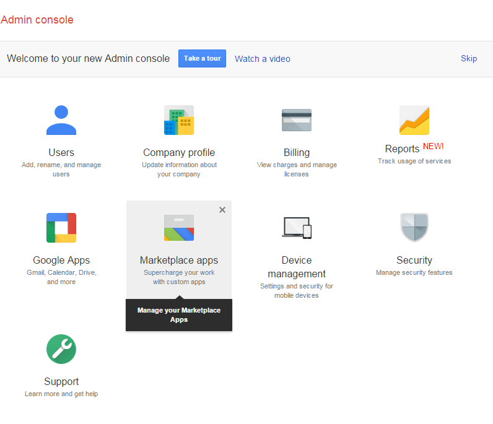Open the Watch a video link
This screenshot has width=493, height=424.
263,59
